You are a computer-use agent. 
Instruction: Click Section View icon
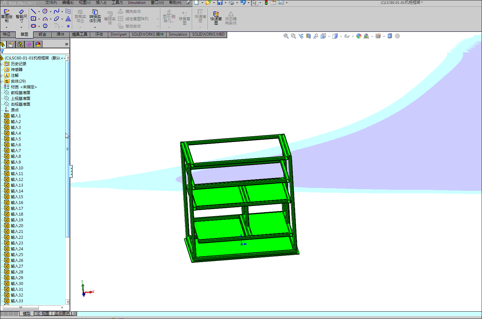[x=308, y=36]
